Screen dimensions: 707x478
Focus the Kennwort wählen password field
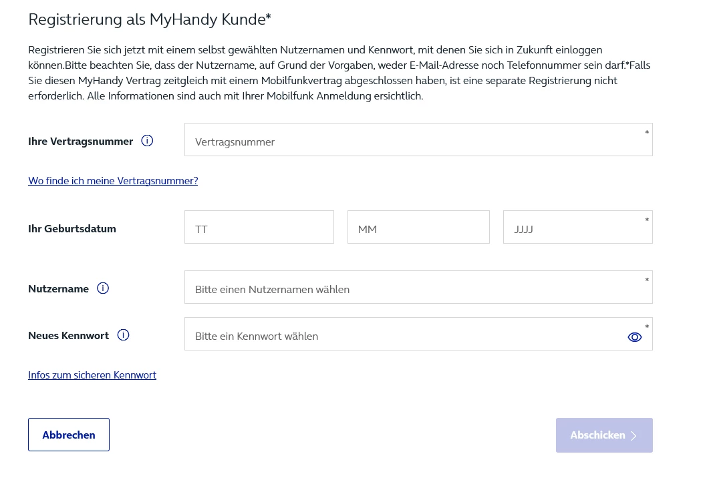click(404, 334)
